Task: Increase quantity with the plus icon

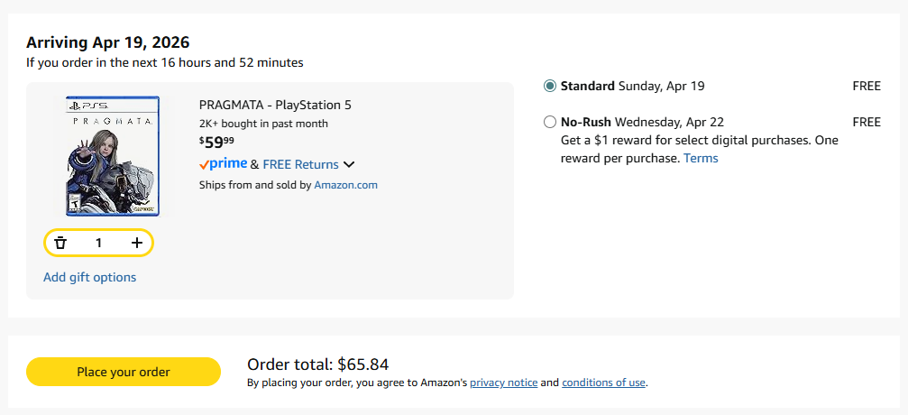Action: pos(137,243)
